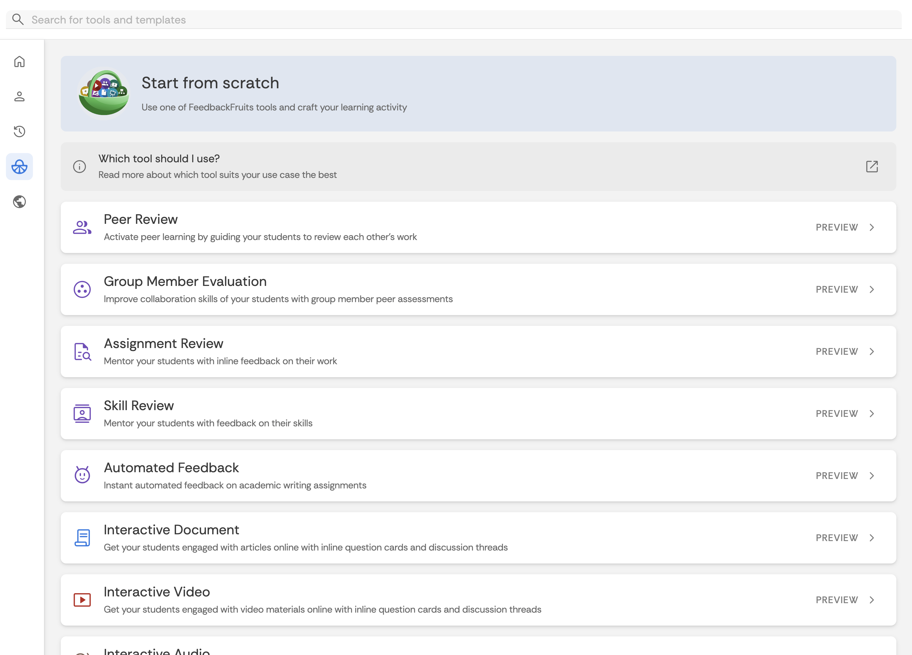The height and width of the screenshot is (655, 912).
Task: Click the Group Member Evaluation icon
Action: (x=82, y=289)
